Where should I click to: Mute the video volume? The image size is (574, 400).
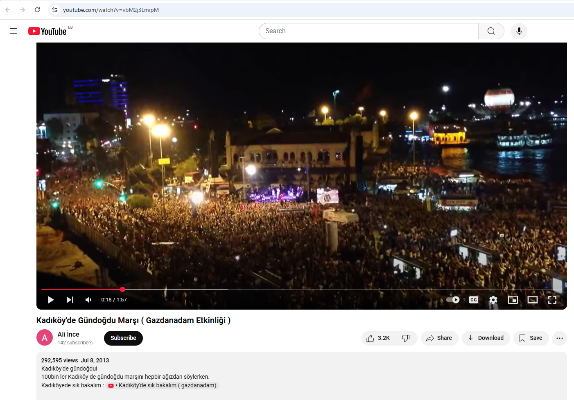pyautogui.click(x=88, y=300)
